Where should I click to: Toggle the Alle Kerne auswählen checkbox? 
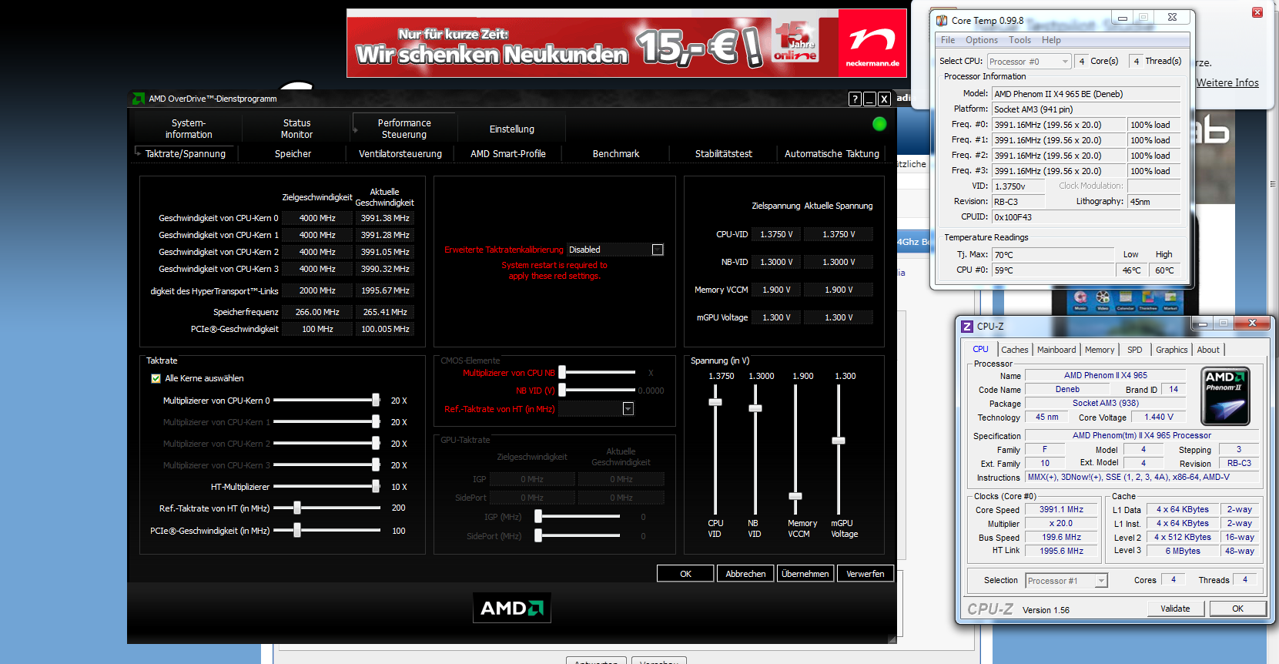click(156, 378)
